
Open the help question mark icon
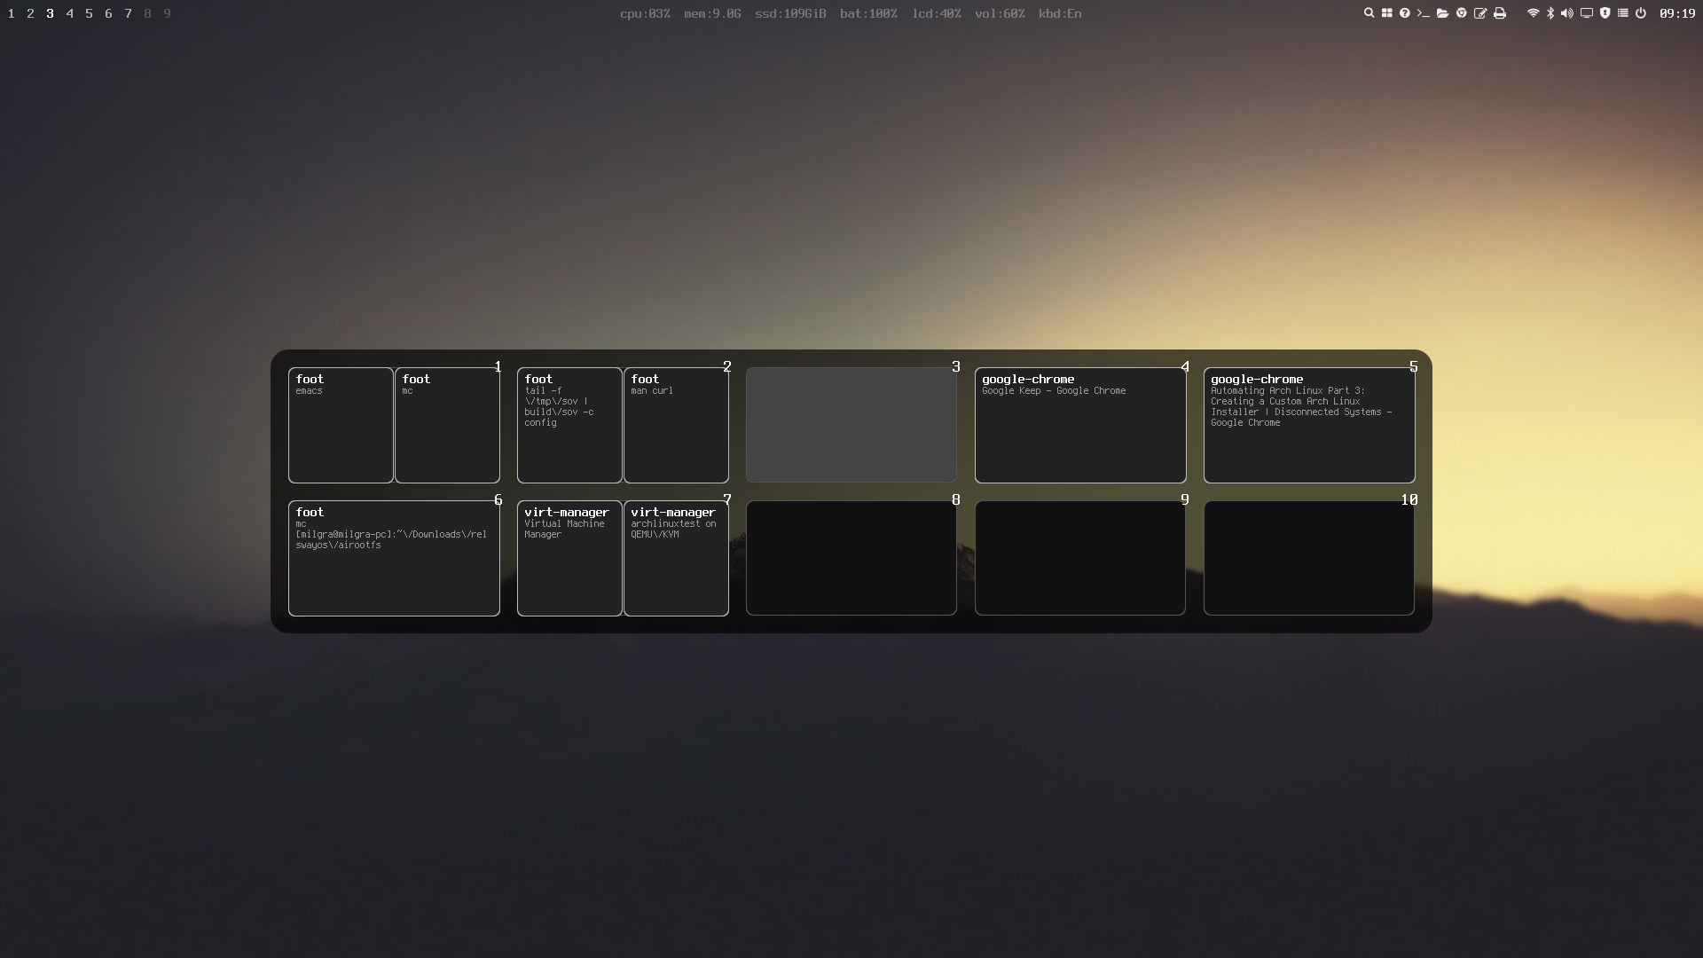point(1405,13)
